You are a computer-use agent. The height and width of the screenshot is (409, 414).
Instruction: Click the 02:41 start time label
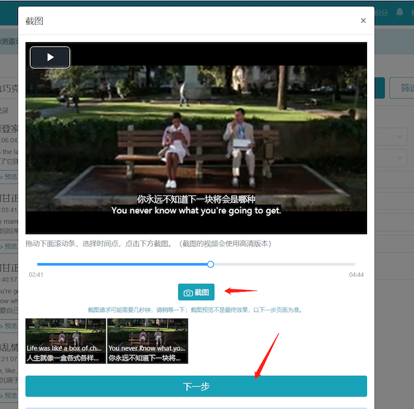click(36, 275)
